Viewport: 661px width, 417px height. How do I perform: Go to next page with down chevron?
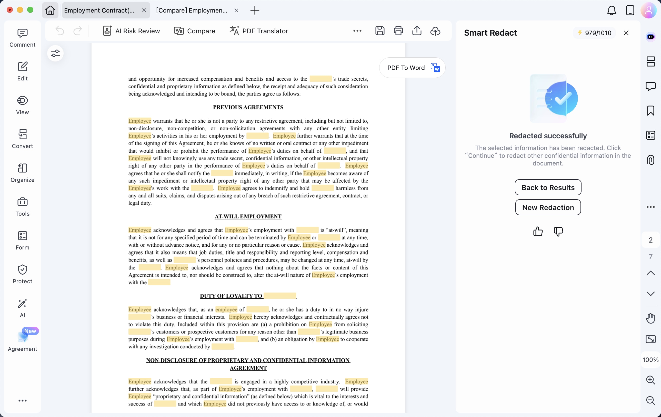coord(650,293)
